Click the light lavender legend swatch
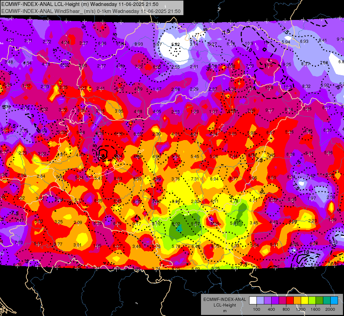The height and width of the screenshot is (316, 344). 260,301
